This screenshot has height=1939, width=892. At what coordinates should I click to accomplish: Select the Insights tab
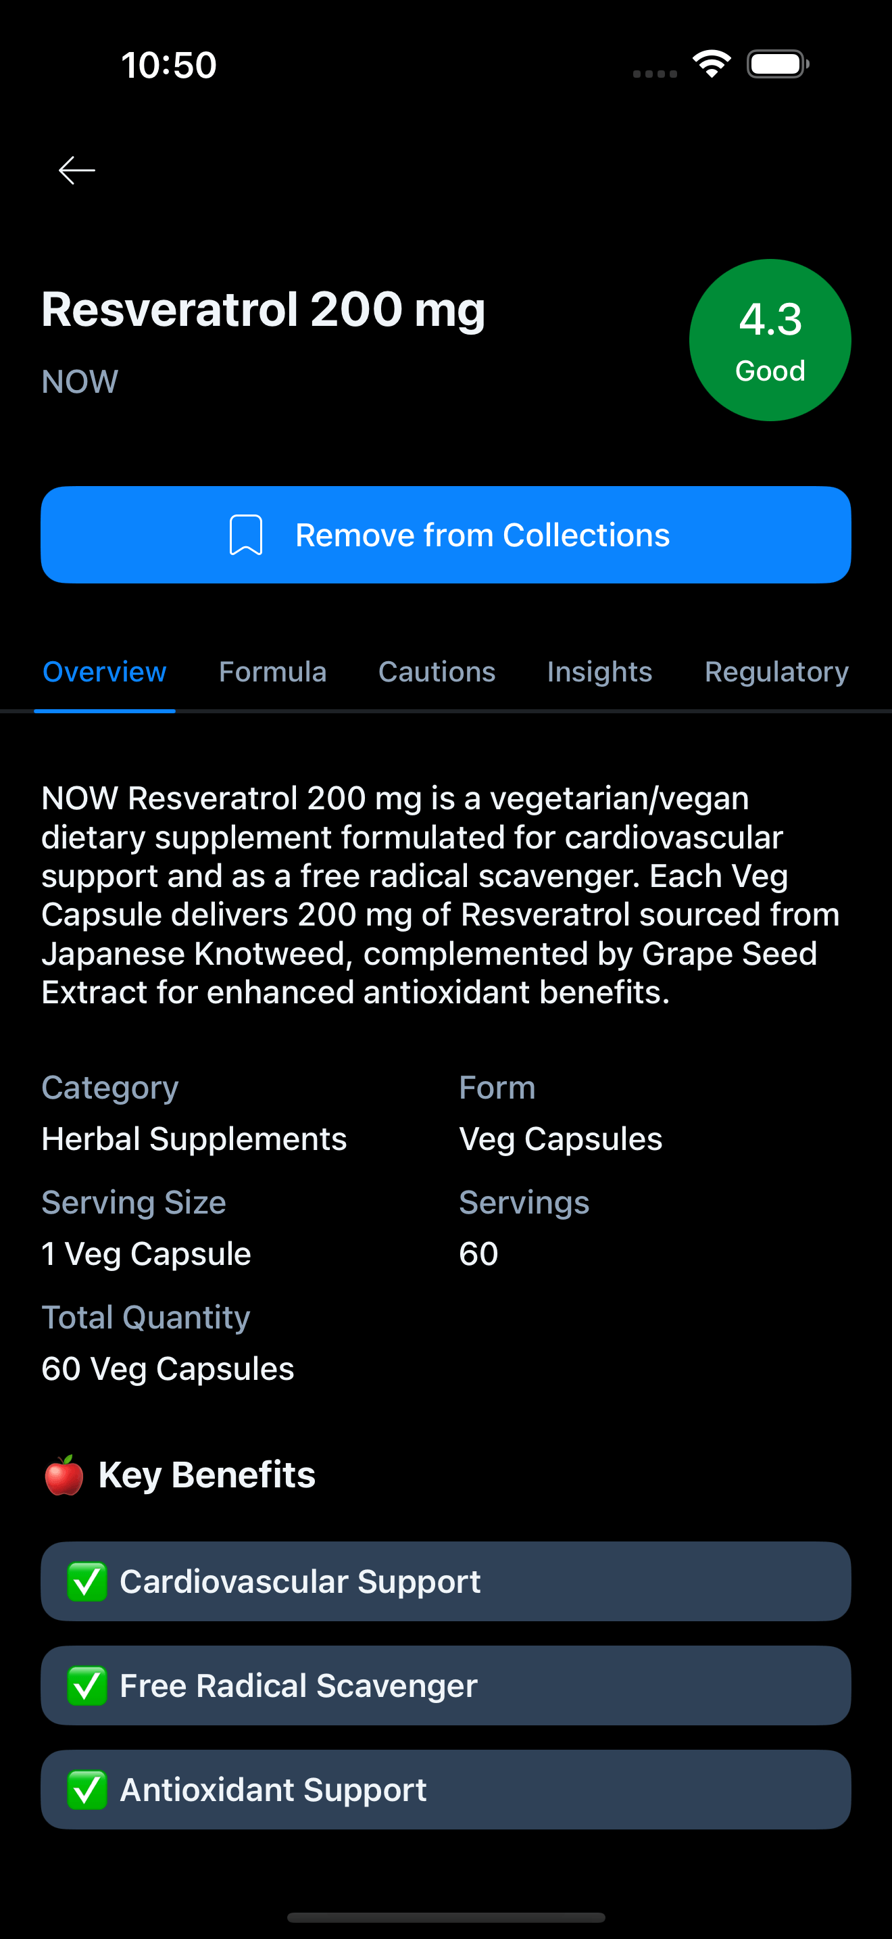[599, 671]
